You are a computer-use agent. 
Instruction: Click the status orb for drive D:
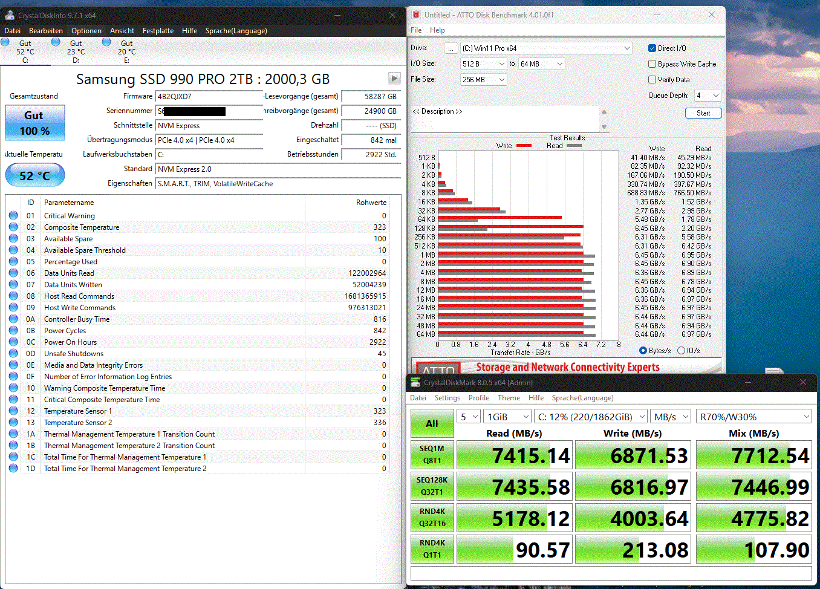click(x=56, y=42)
